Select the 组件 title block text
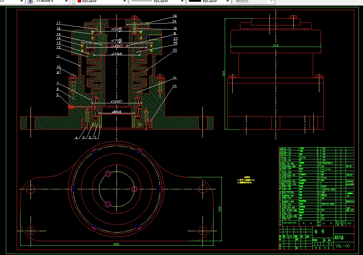Image resolution: width=363 pixels, height=255 pixels. pyautogui.click(x=319, y=232)
